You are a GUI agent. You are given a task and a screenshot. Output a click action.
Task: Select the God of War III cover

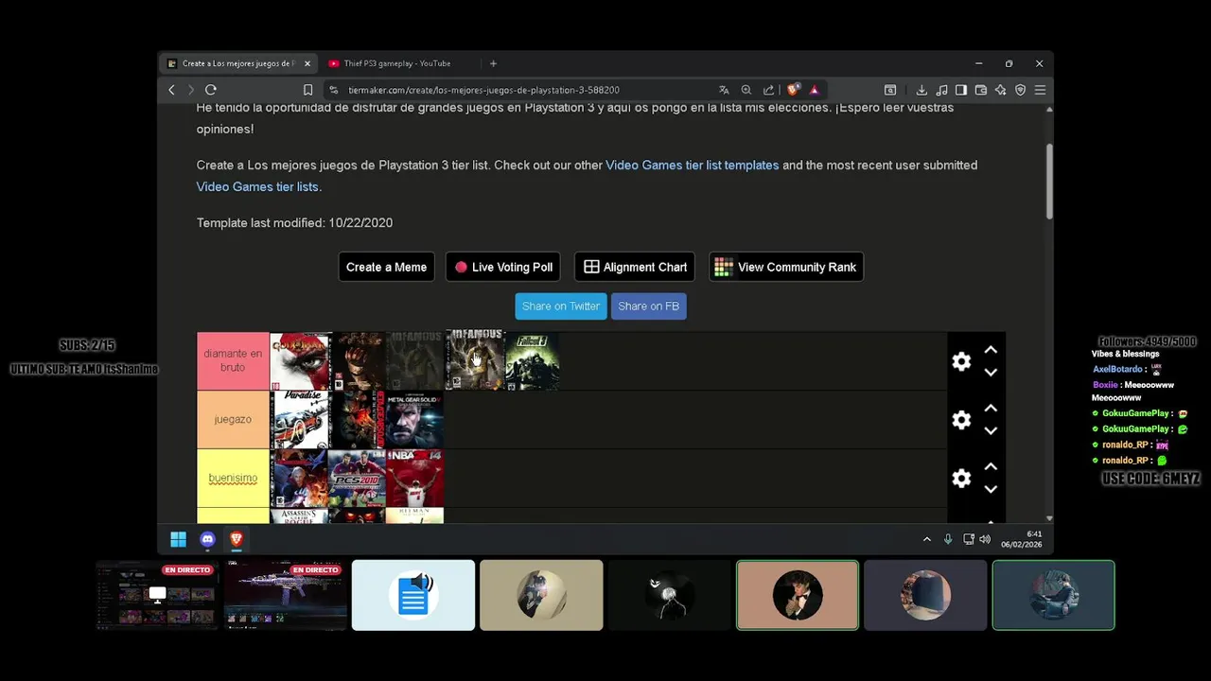click(299, 360)
